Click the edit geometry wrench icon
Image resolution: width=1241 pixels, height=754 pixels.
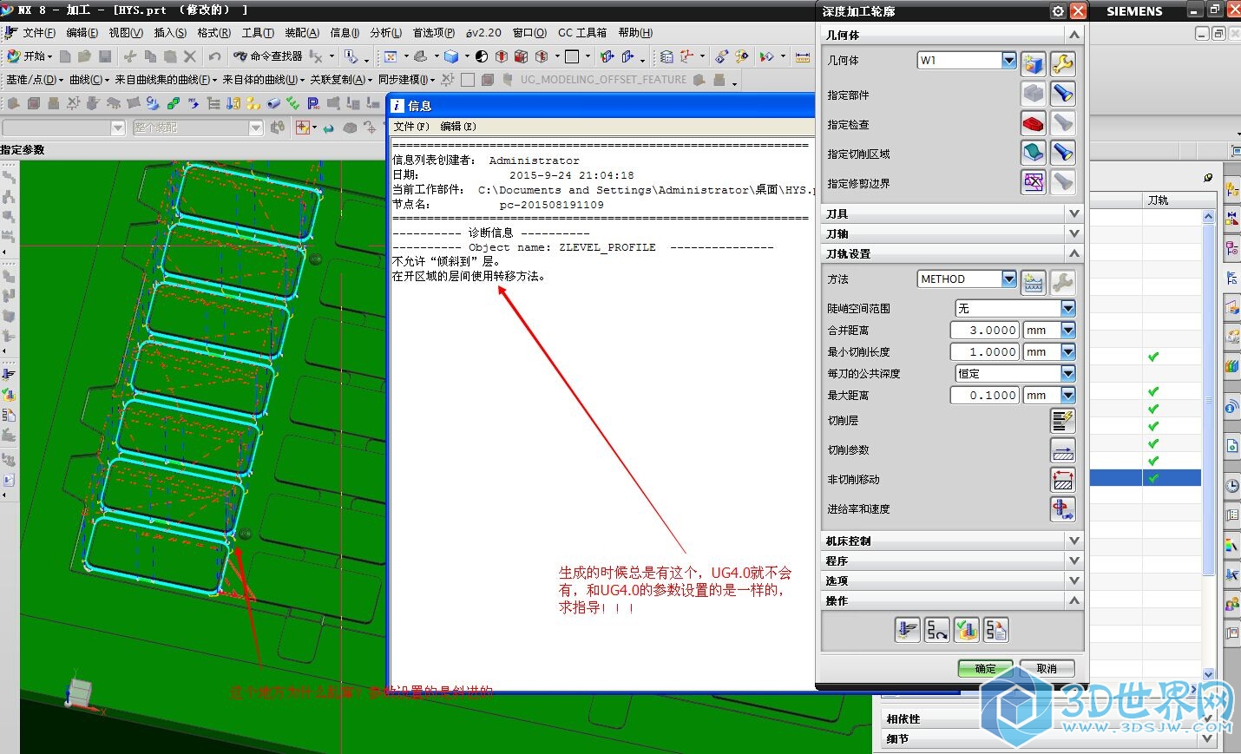pyautogui.click(x=1063, y=63)
